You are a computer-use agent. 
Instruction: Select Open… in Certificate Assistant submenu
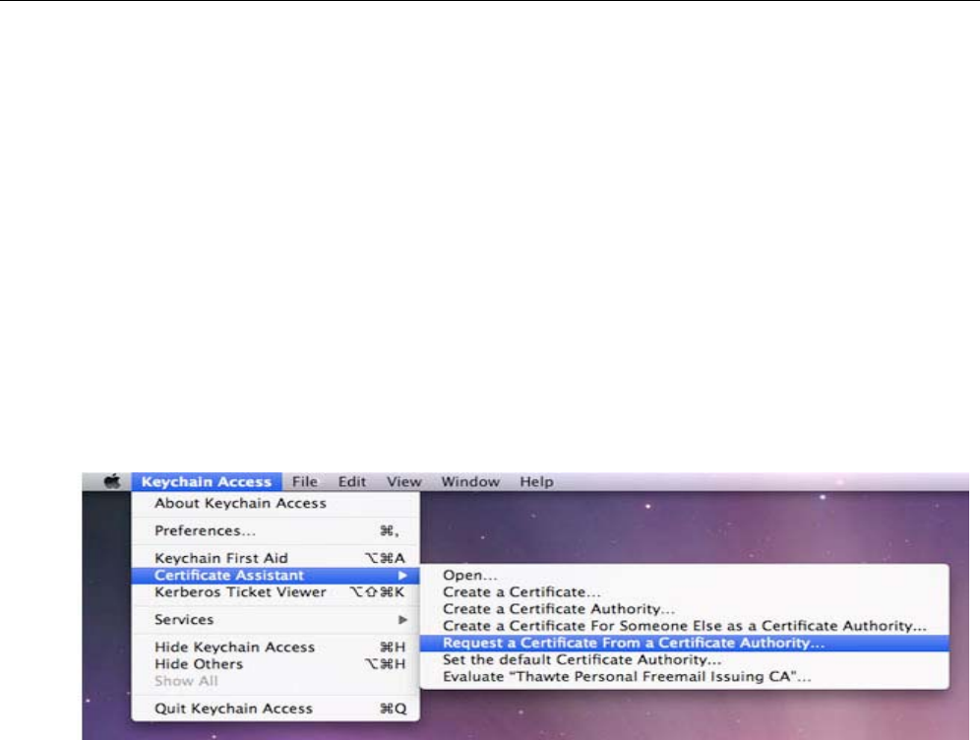(685, 575)
